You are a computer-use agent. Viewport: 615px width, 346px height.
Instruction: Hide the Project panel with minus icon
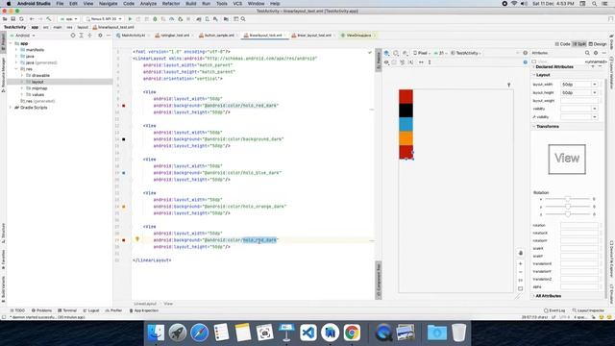pos(109,36)
